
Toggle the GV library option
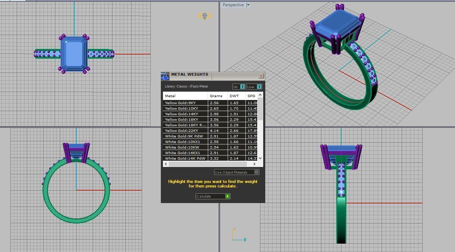coord(239,87)
